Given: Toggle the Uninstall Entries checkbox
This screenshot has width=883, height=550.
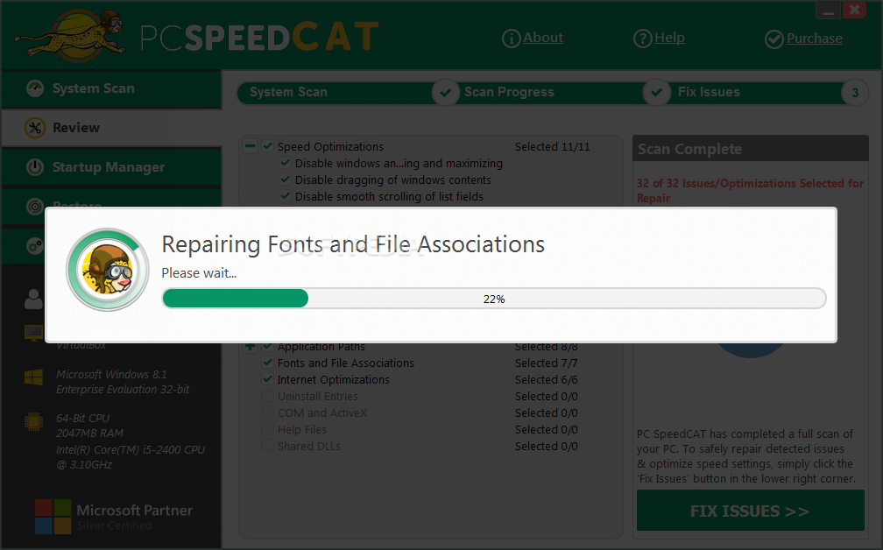Looking at the screenshot, I should pos(268,396).
